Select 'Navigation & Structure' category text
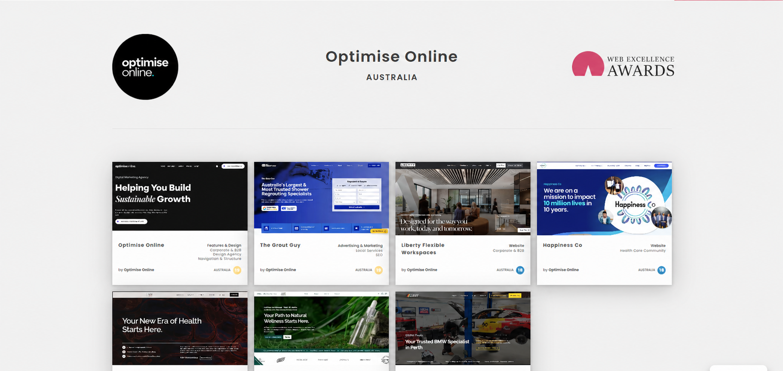The width and height of the screenshot is (783, 371). (x=219, y=258)
